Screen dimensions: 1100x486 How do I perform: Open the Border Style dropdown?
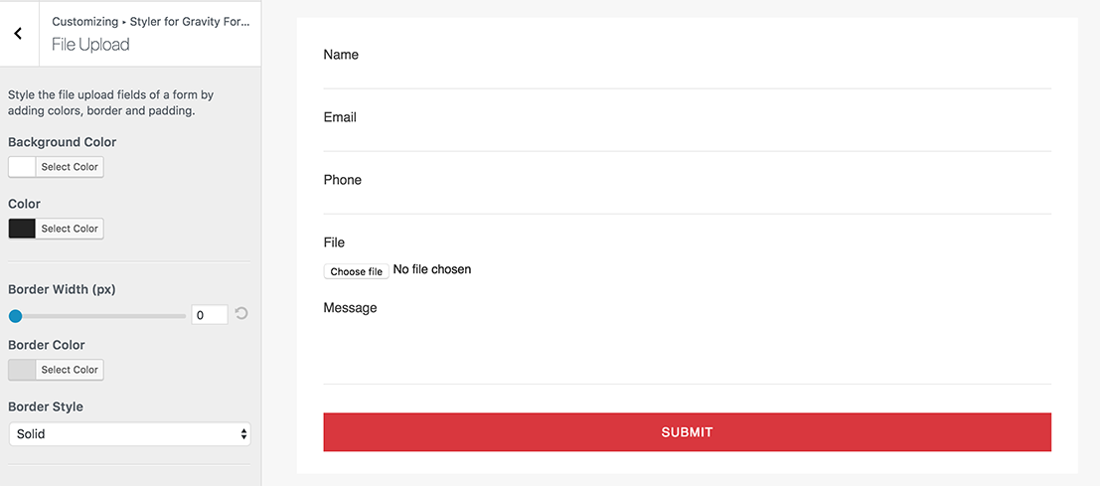[x=129, y=434]
